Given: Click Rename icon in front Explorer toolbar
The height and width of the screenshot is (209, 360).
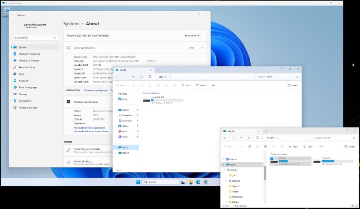Looking at the screenshot, I should [265, 147].
